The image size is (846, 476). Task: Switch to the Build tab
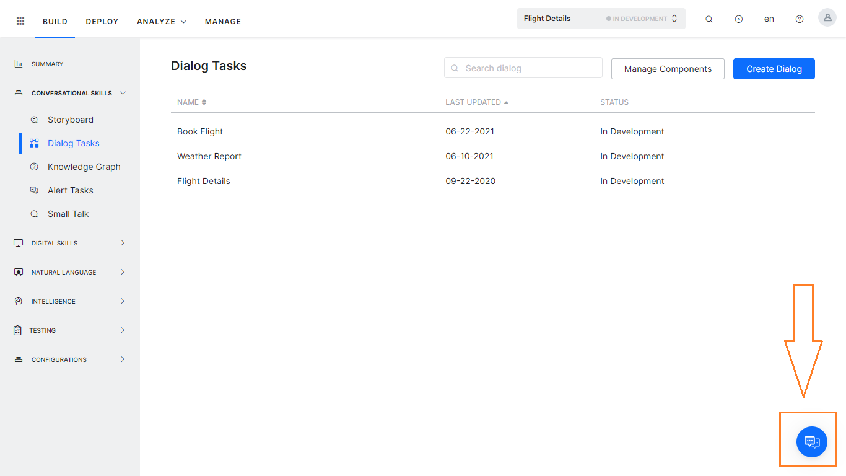(x=55, y=22)
